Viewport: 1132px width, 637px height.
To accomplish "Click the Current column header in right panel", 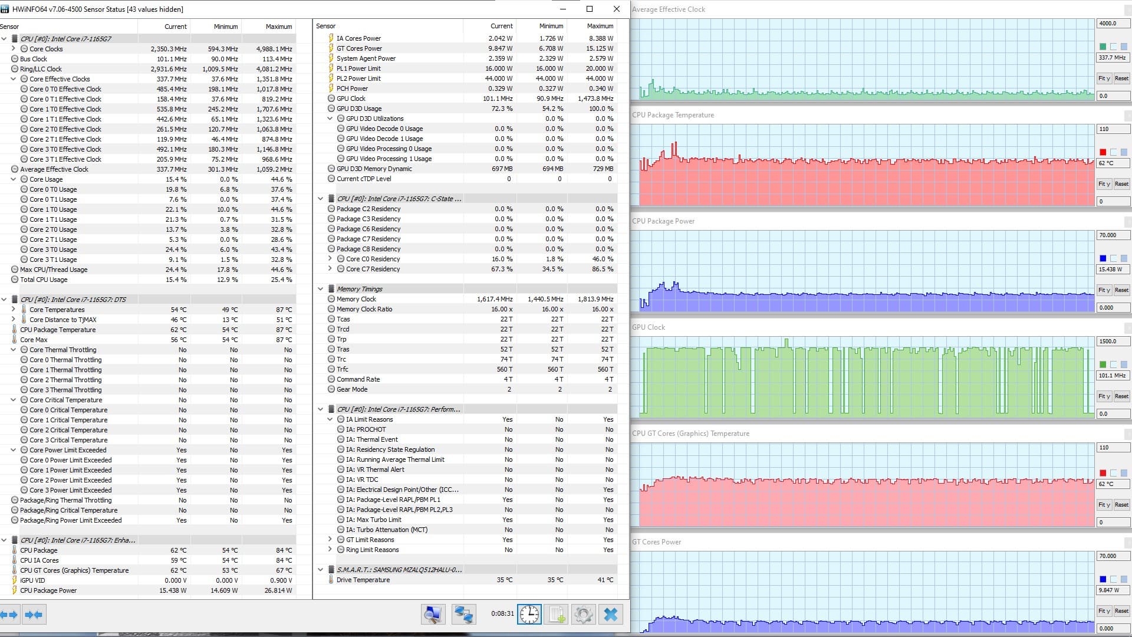I will point(501,26).
